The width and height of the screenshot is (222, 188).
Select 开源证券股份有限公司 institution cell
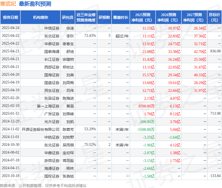tap(41, 129)
